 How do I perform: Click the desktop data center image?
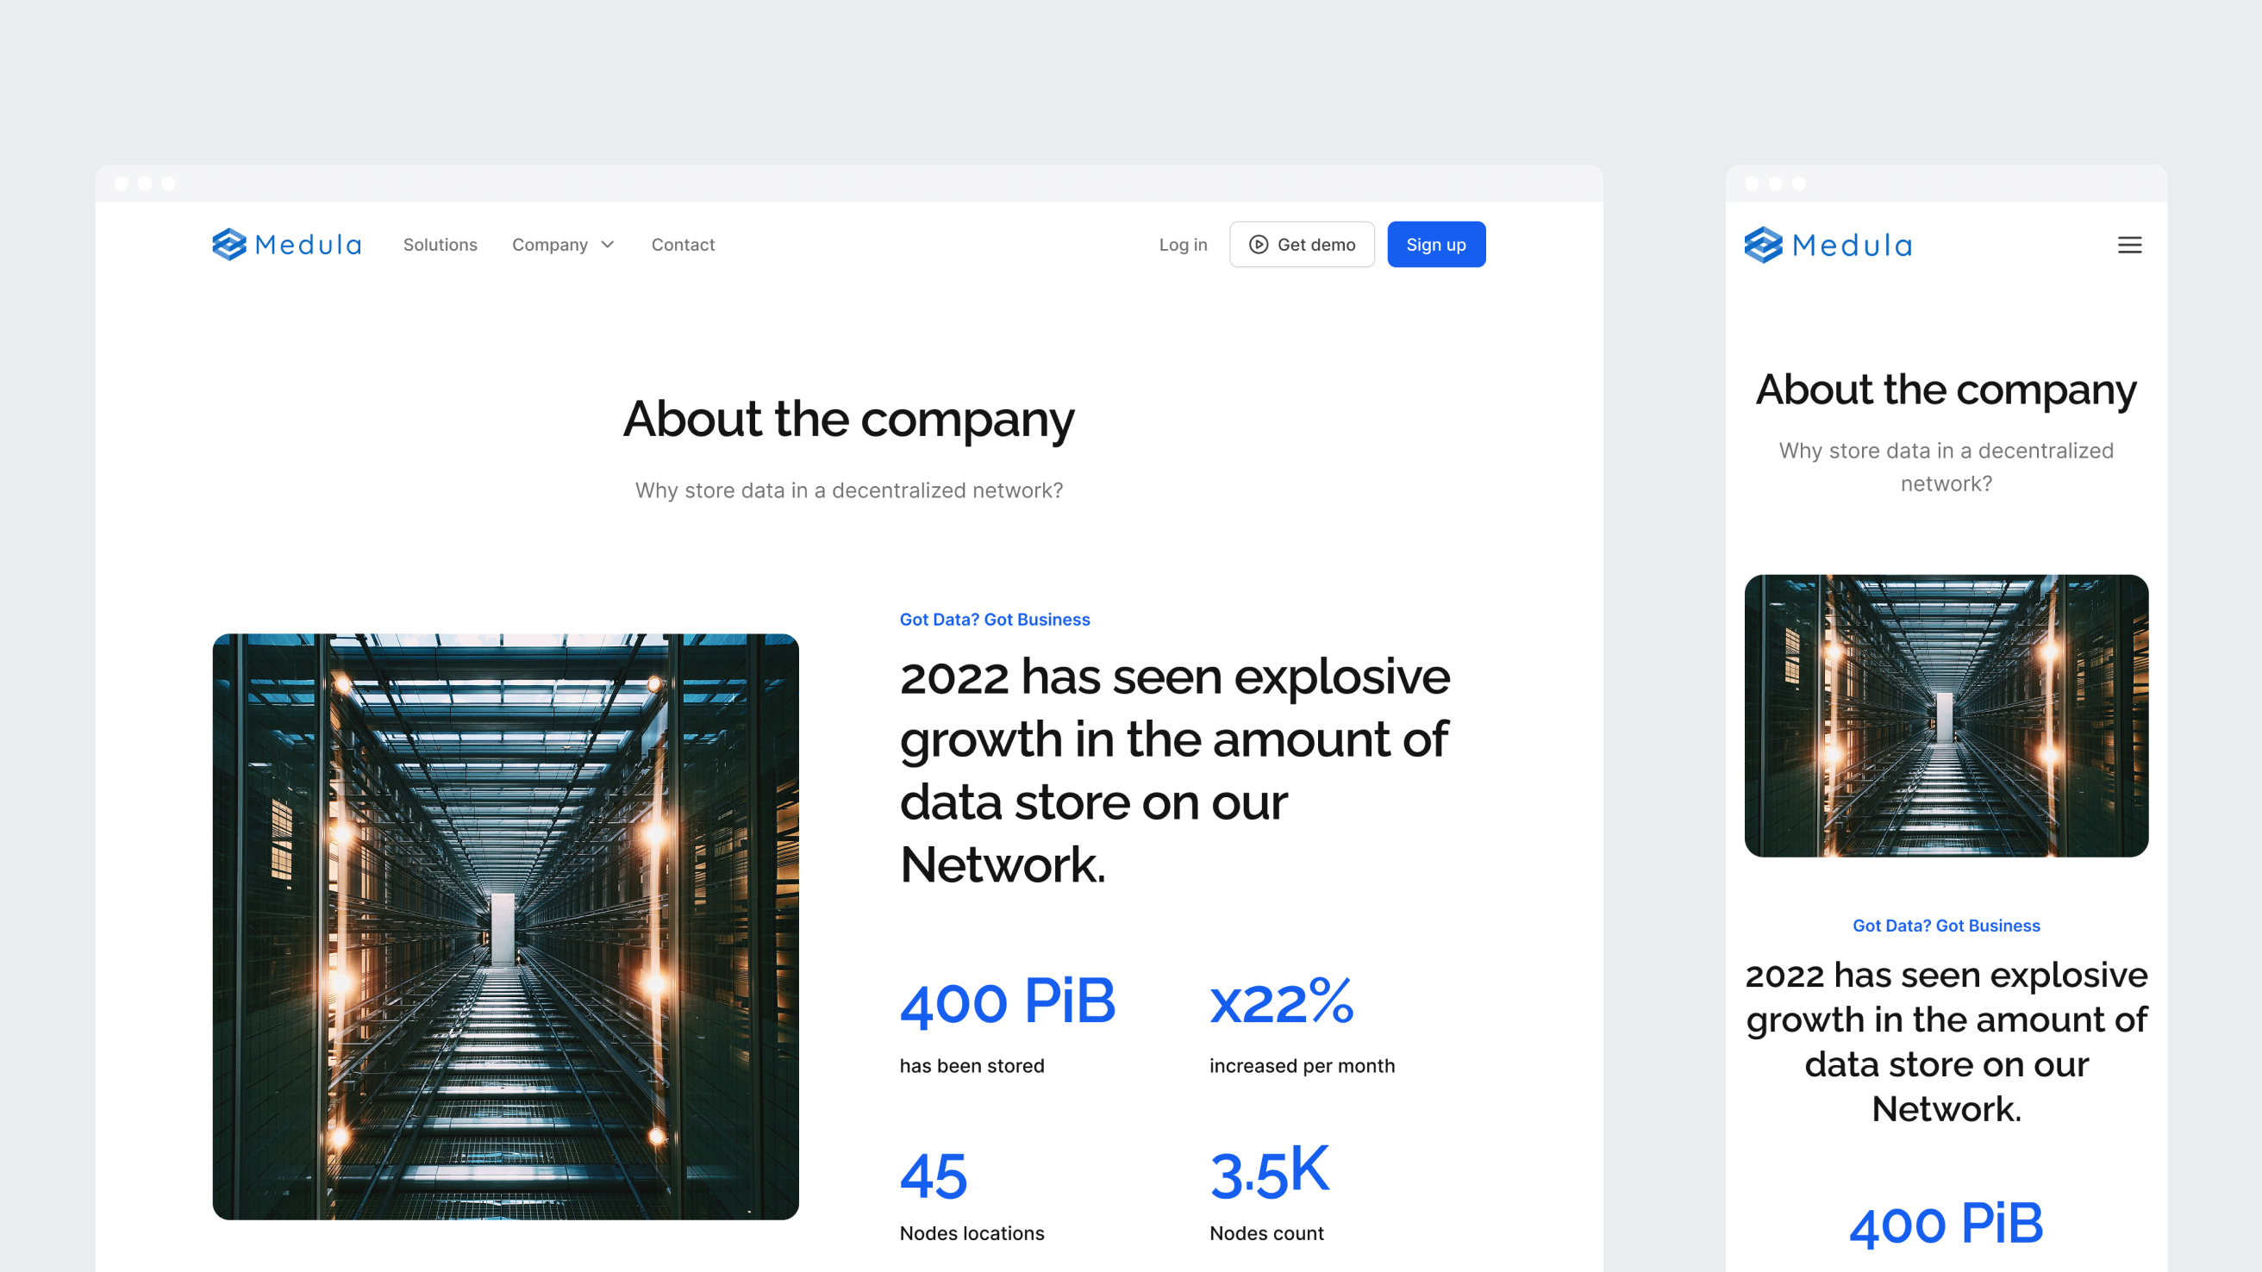point(505,926)
